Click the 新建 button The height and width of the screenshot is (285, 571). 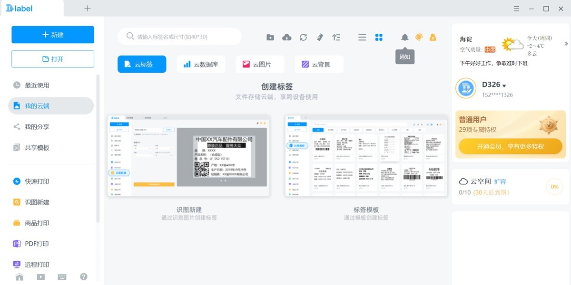pyautogui.click(x=52, y=34)
